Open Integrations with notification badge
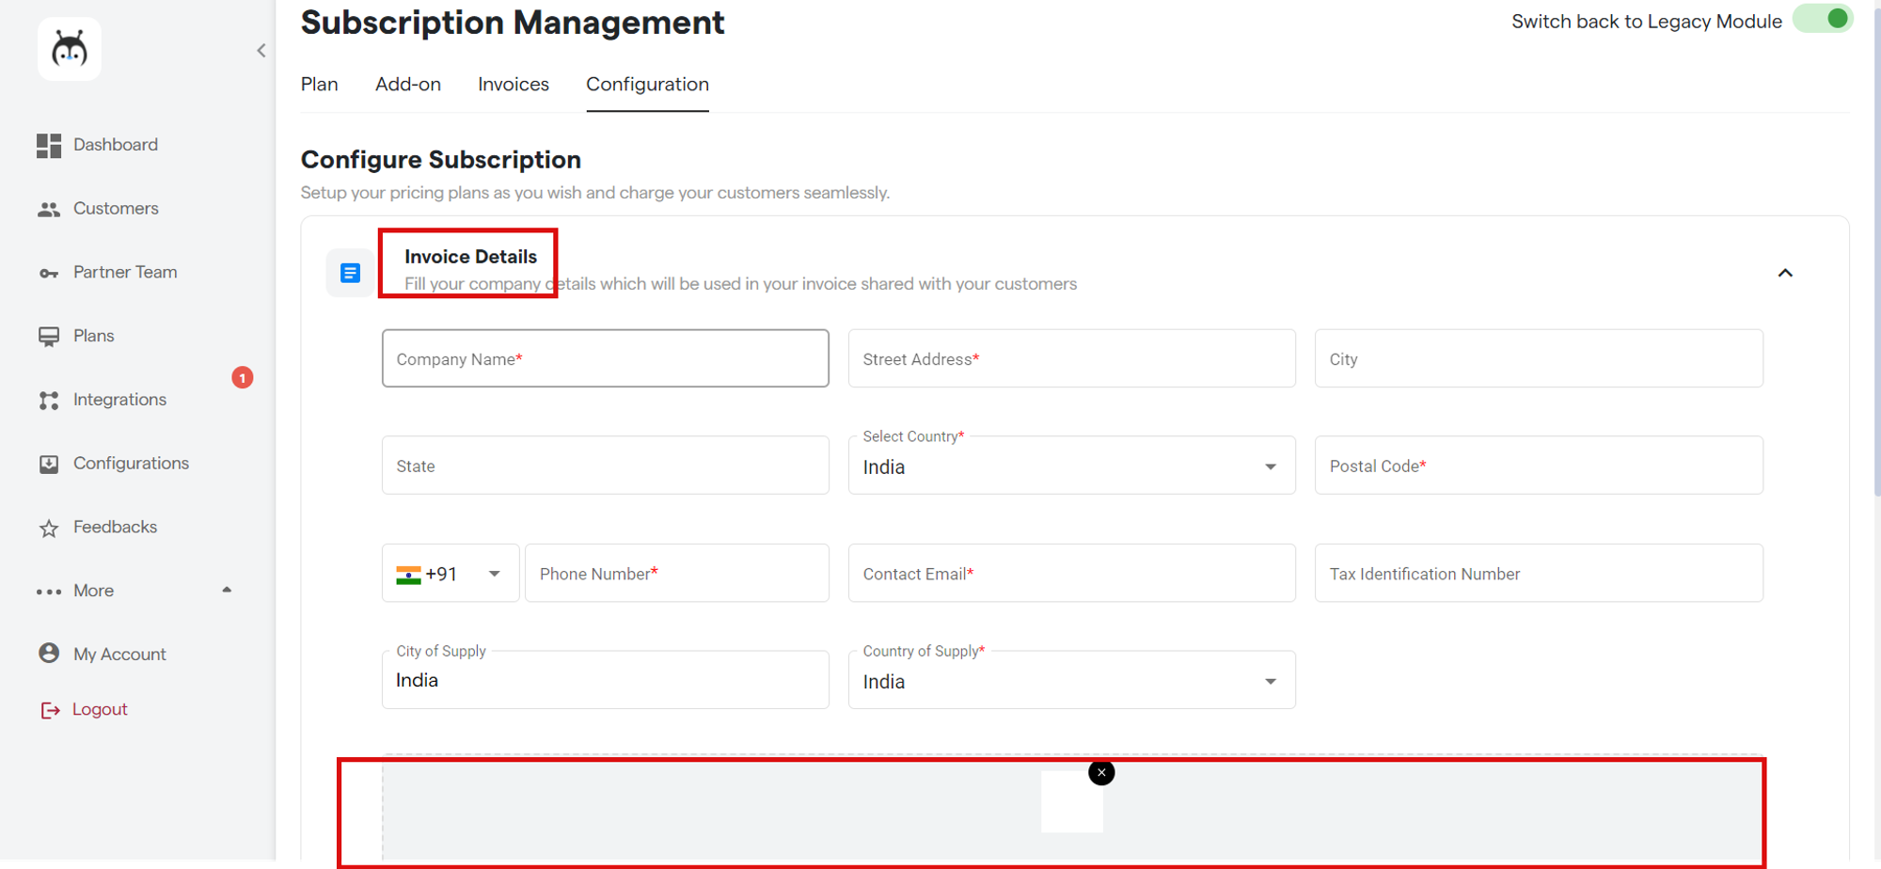This screenshot has height=869, width=1881. tap(119, 400)
